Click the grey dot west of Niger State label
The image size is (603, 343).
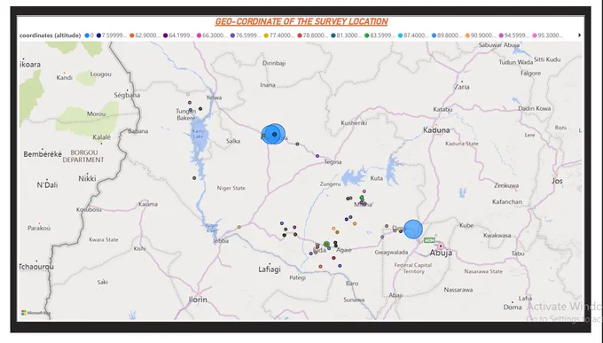(194, 178)
